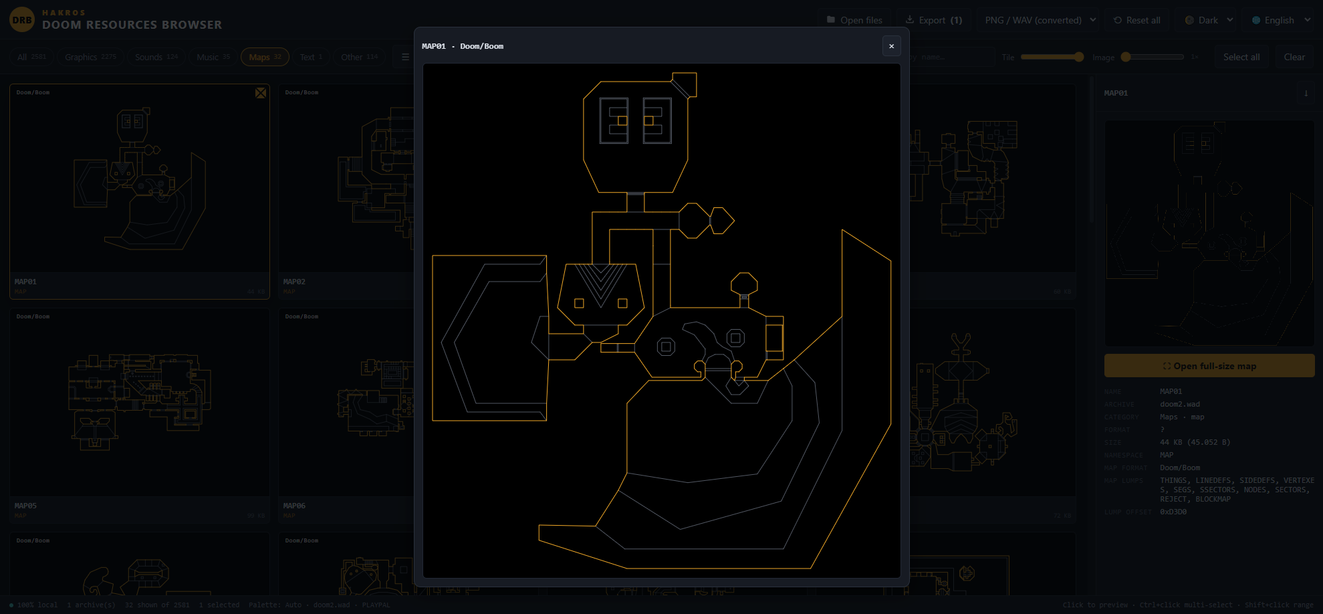Export the selected resource
This screenshot has height=614, width=1323.
pyautogui.click(x=934, y=20)
